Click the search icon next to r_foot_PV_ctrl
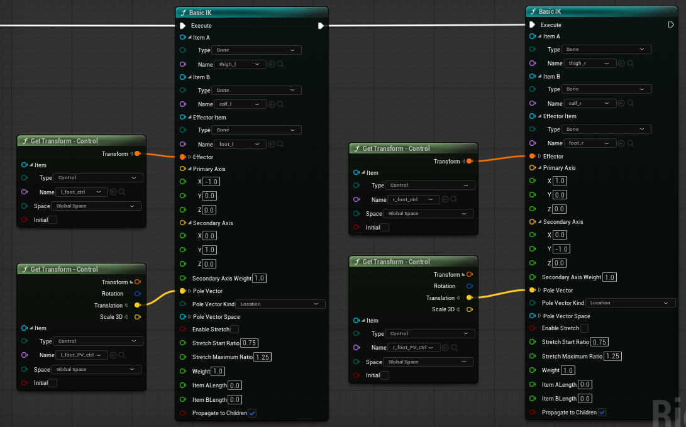This screenshot has width=686, height=427. (454, 347)
